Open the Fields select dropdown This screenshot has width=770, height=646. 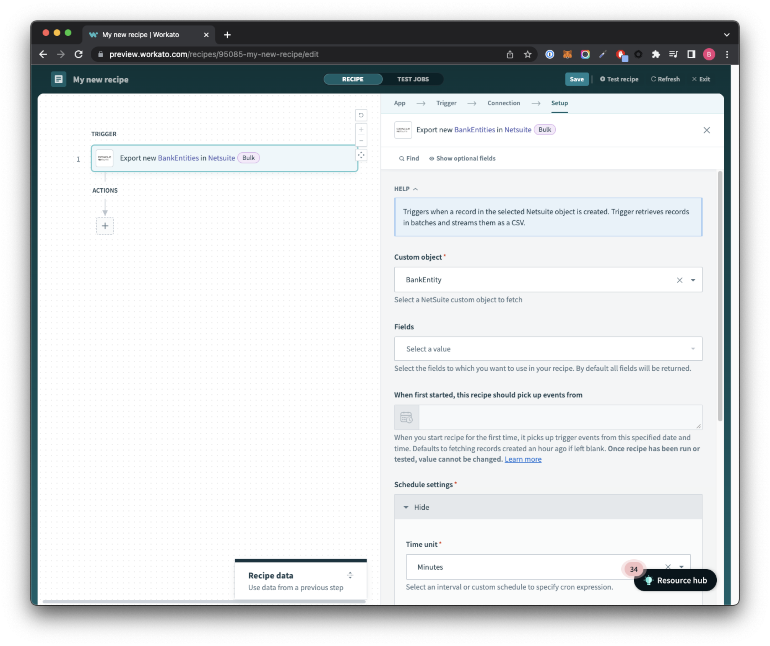(x=547, y=349)
